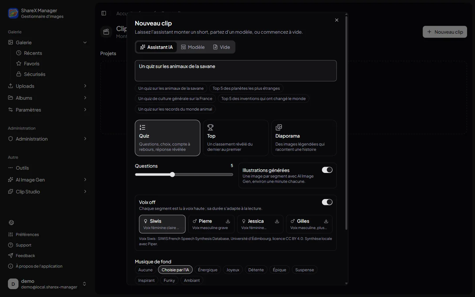Click the download icon for Gilles voice
Image resolution: width=475 pixels, height=297 pixels.
click(326, 221)
